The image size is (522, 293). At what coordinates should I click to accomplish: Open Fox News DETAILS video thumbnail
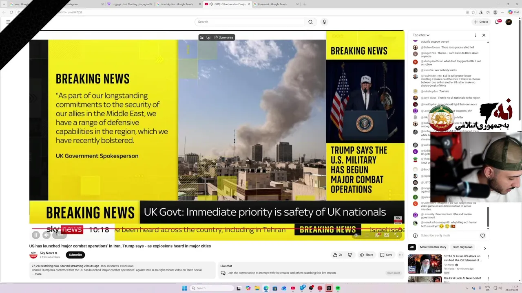click(425, 264)
